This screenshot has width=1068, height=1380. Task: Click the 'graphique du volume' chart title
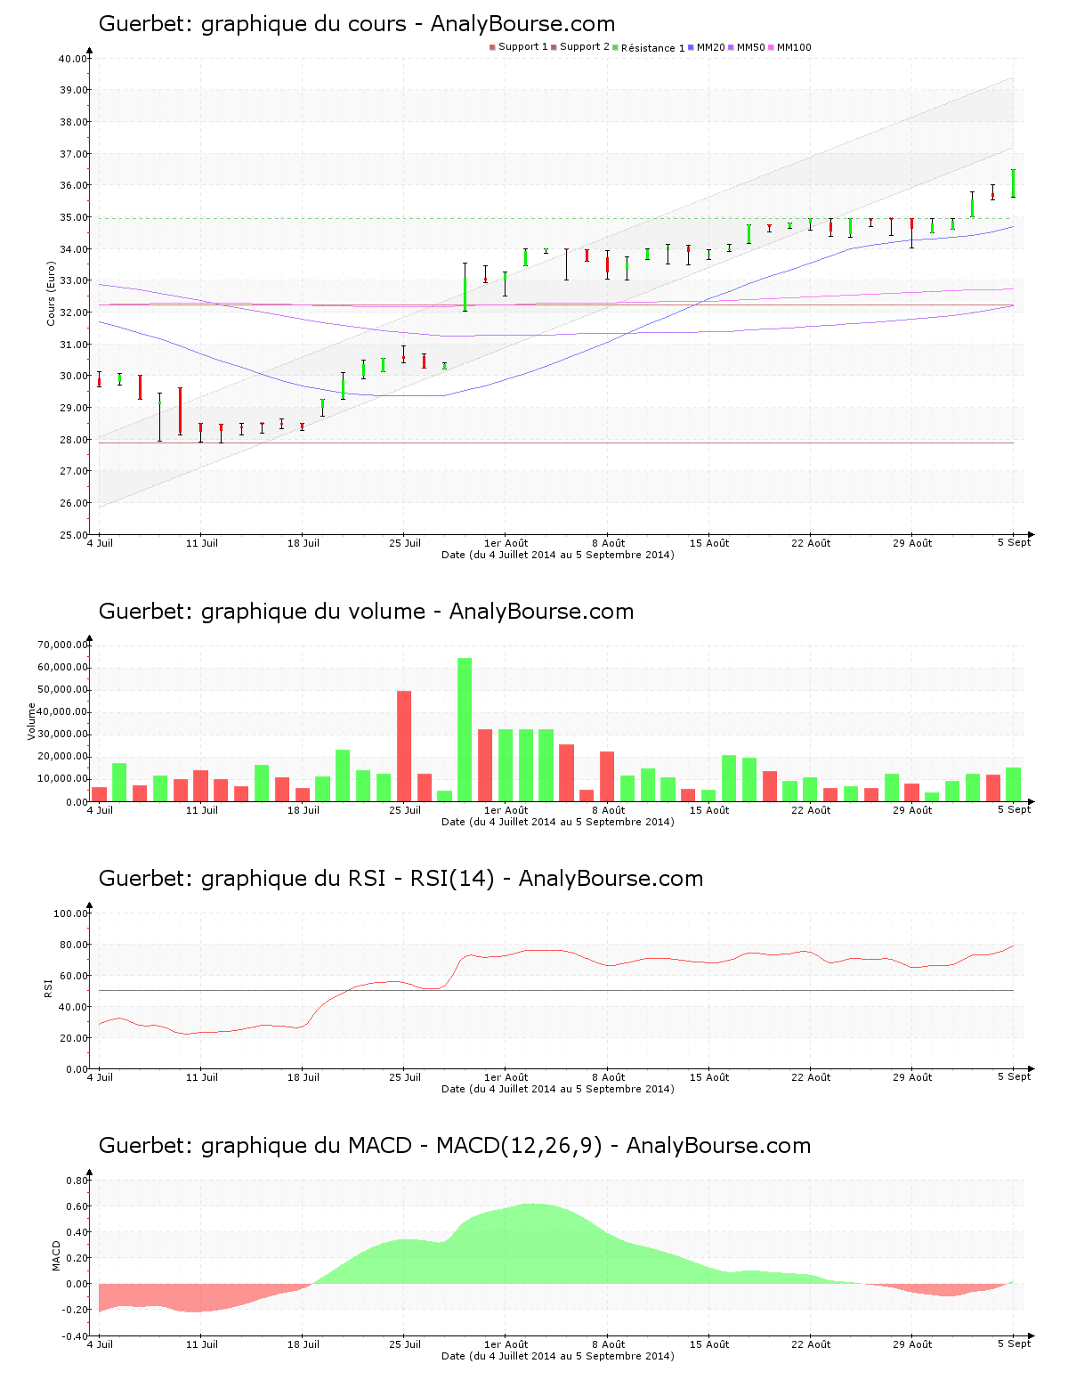click(366, 612)
